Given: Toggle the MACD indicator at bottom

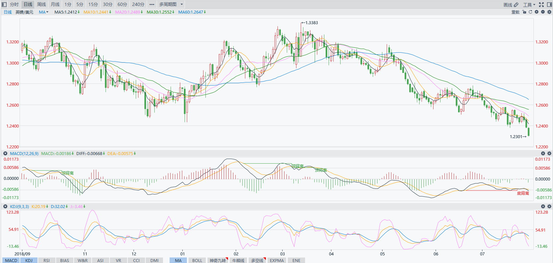Looking at the screenshot, I should coord(11,260).
